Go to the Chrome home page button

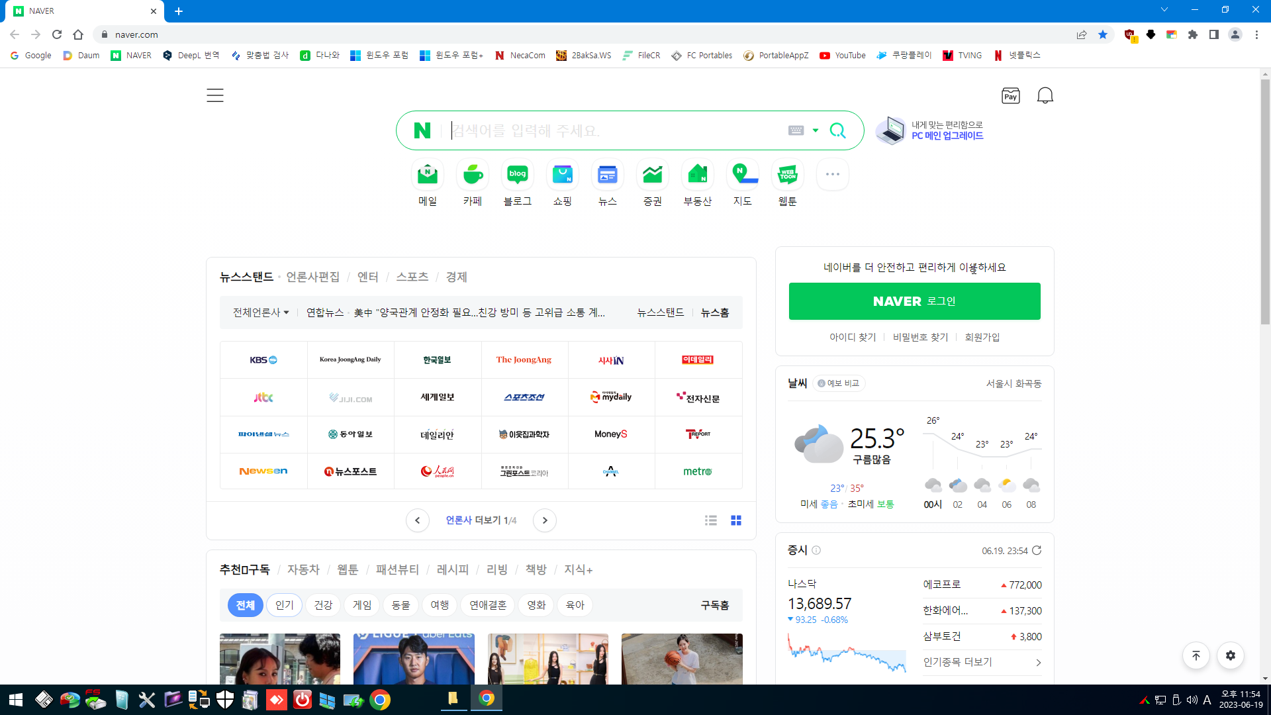coord(78,34)
